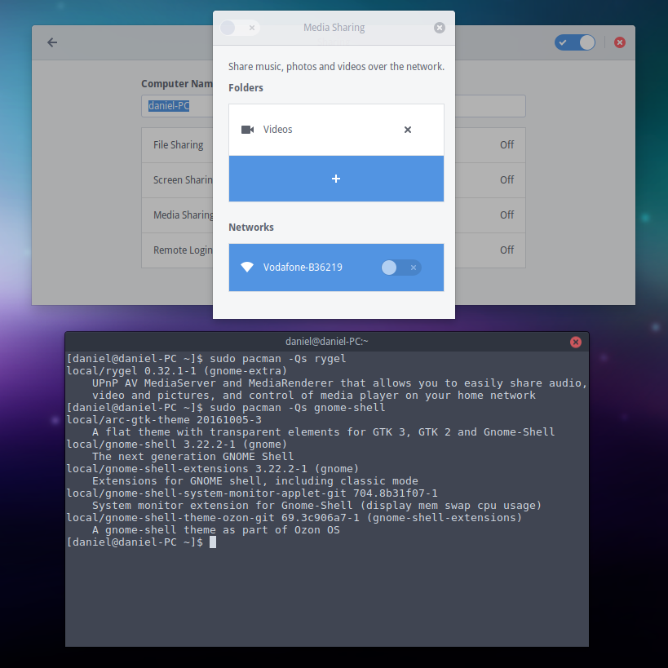Toggle the Media Sharing switch in dialog header
Viewport: 668px width, 668px height.
coord(240,28)
